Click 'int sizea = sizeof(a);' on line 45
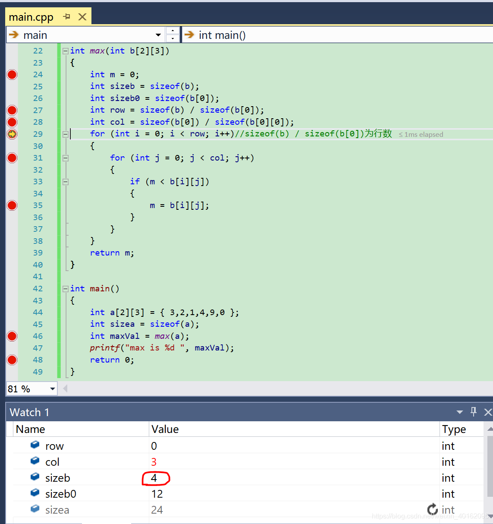Image resolution: width=493 pixels, height=524 pixels. tap(144, 324)
